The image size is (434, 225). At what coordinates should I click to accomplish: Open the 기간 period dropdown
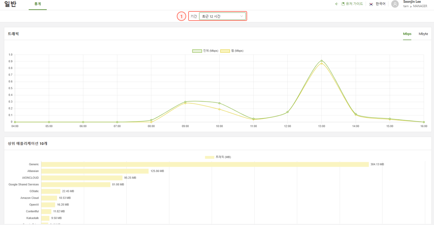(222, 16)
